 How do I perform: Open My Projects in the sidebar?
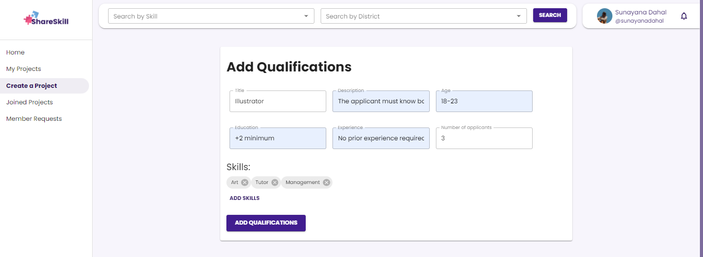[24, 69]
